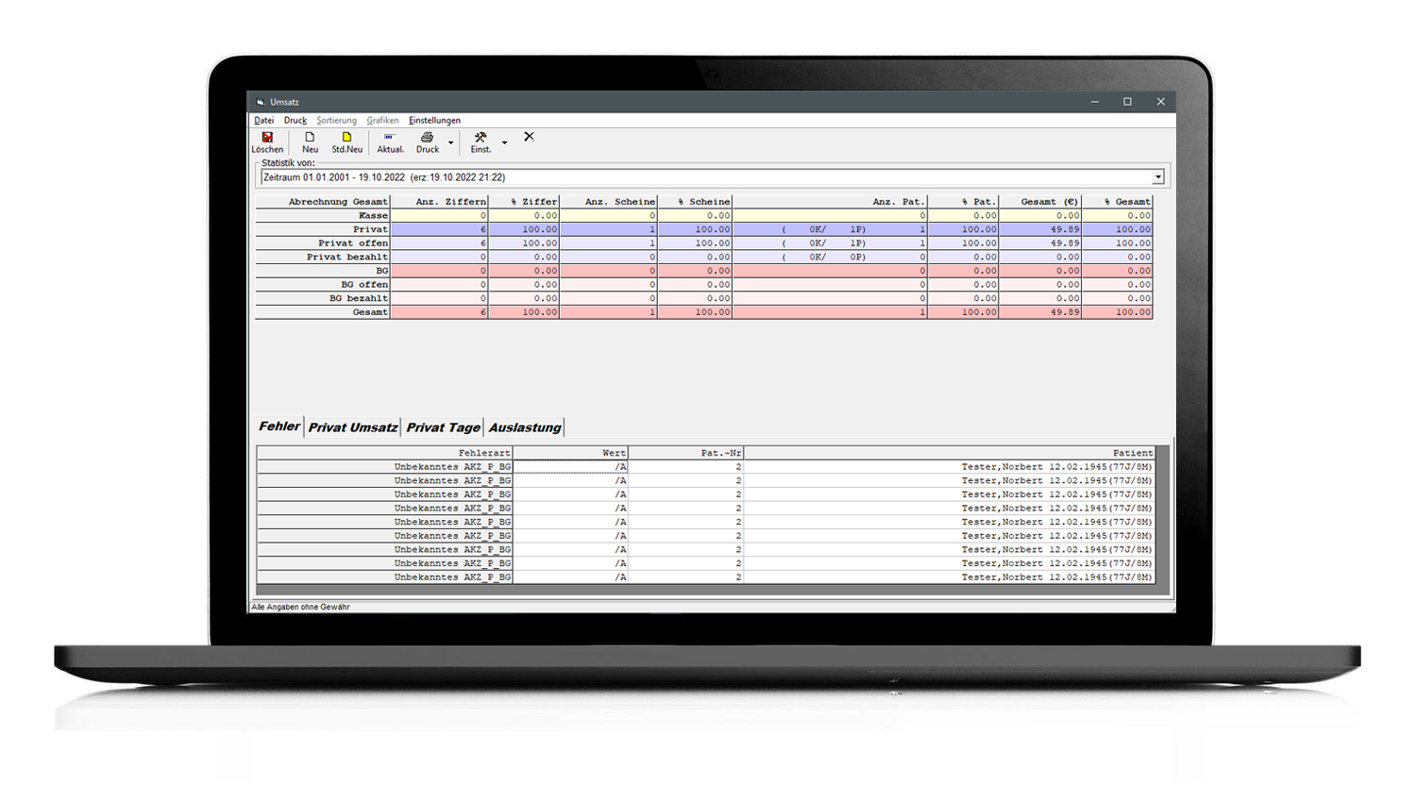1416x802 pixels.
Task: Click the Druck printer icon
Action: (428, 139)
